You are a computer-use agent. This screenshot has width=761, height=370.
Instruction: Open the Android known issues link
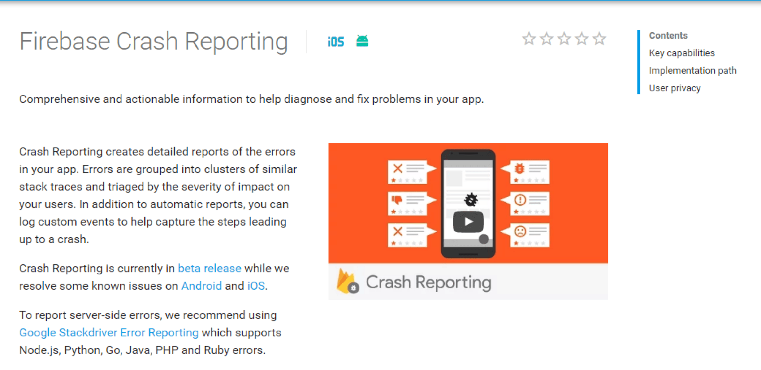201,285
